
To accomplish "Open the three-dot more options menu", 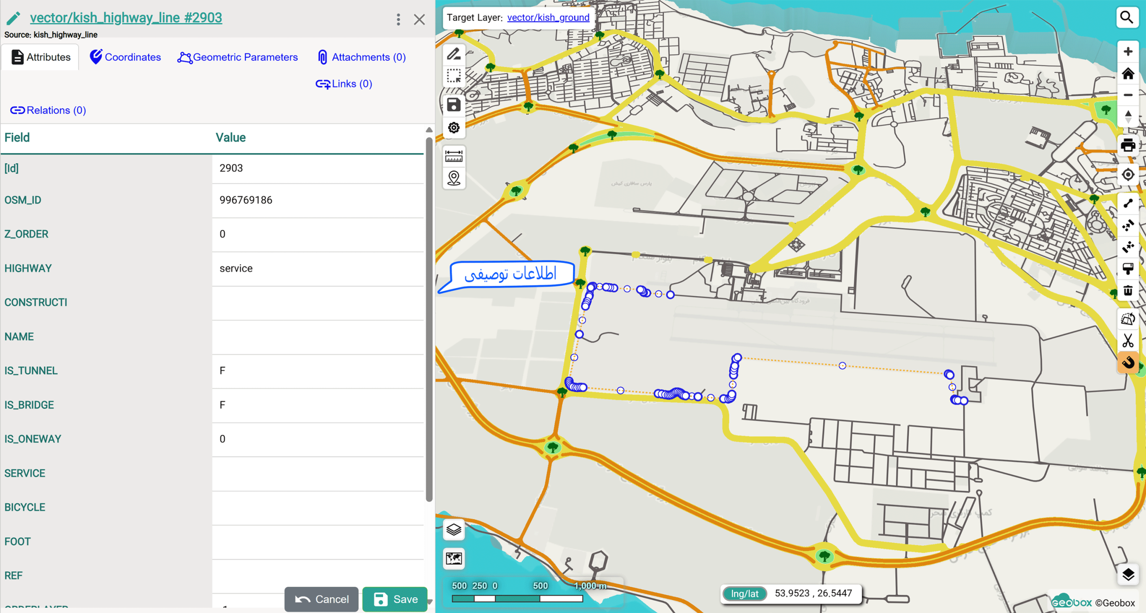I will (398, 19).
